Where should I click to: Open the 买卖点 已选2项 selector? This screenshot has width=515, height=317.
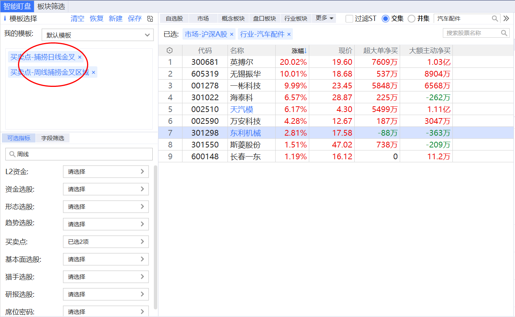(x=106, y=242)
